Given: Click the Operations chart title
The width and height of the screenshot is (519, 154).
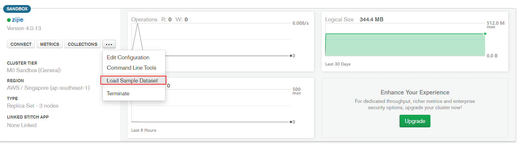Looking at the screenshot, I should 144,19.
